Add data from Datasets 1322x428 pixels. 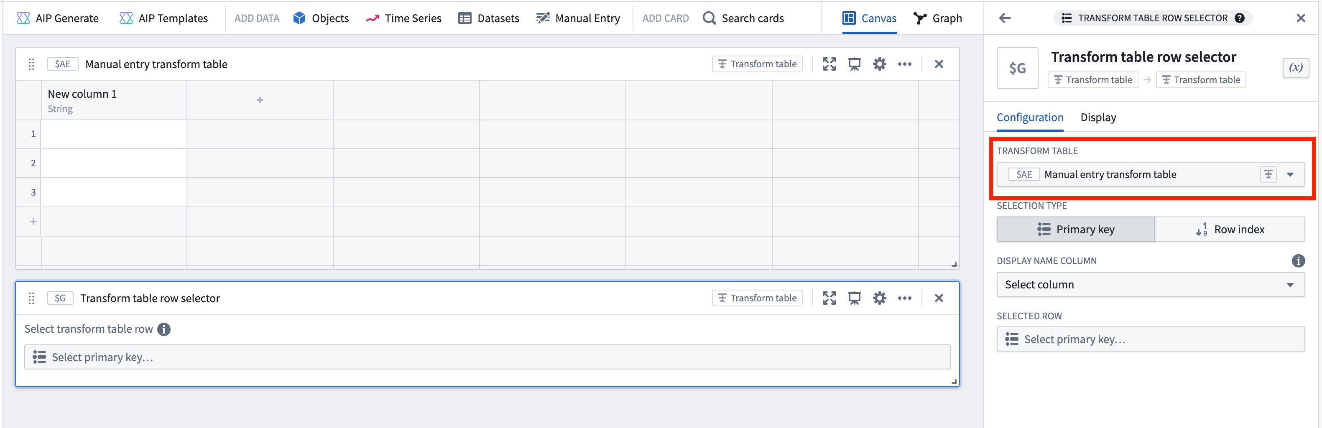point(489,18)
